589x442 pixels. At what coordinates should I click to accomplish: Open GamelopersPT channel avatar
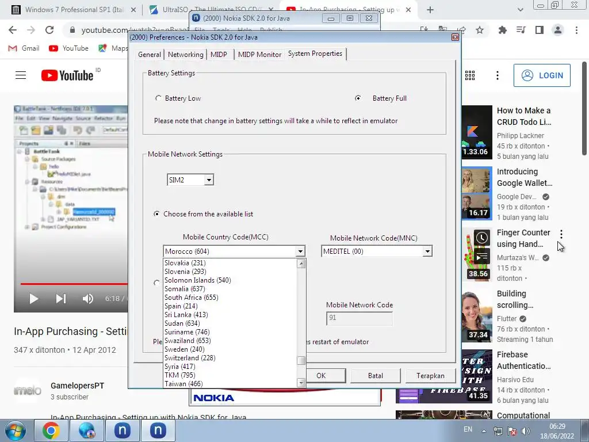pos(28,391)
